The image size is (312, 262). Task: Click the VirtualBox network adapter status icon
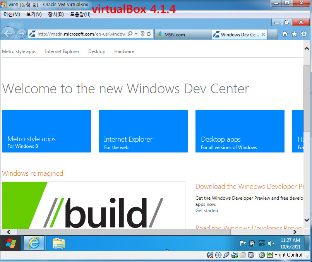point(235,255)
